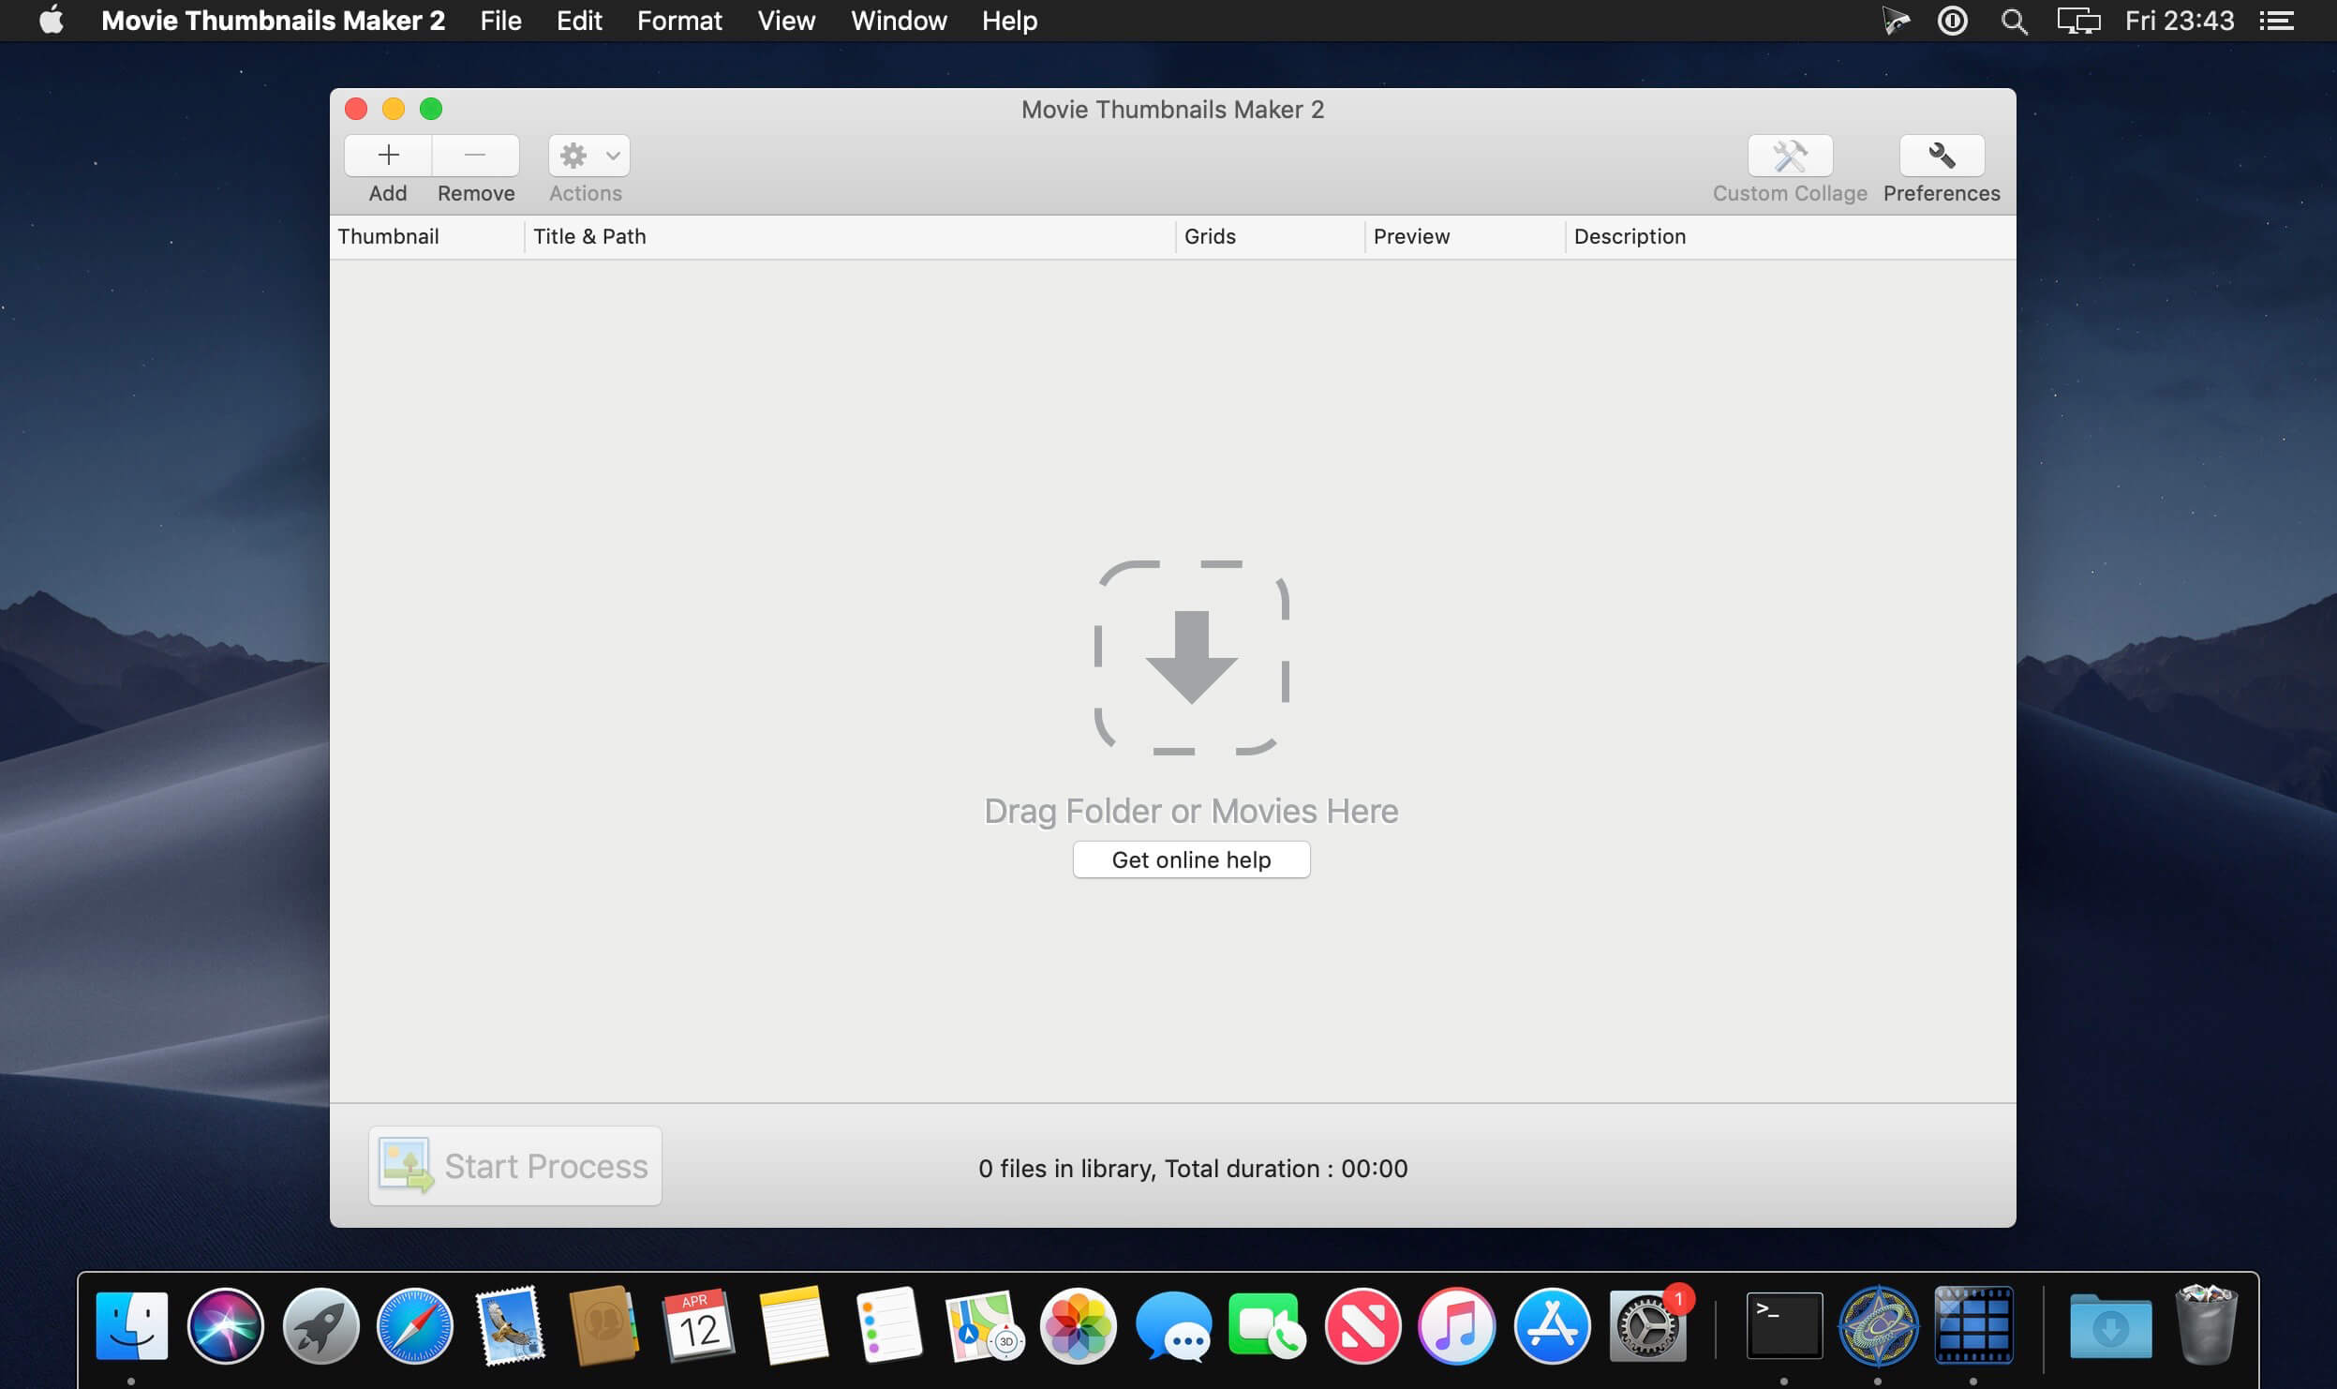Open Notification Center list icon

(x=2277, y=21)
